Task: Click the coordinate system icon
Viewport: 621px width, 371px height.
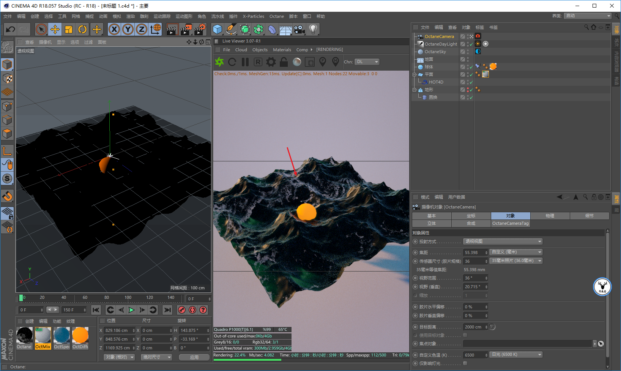Action: (155, 29)
